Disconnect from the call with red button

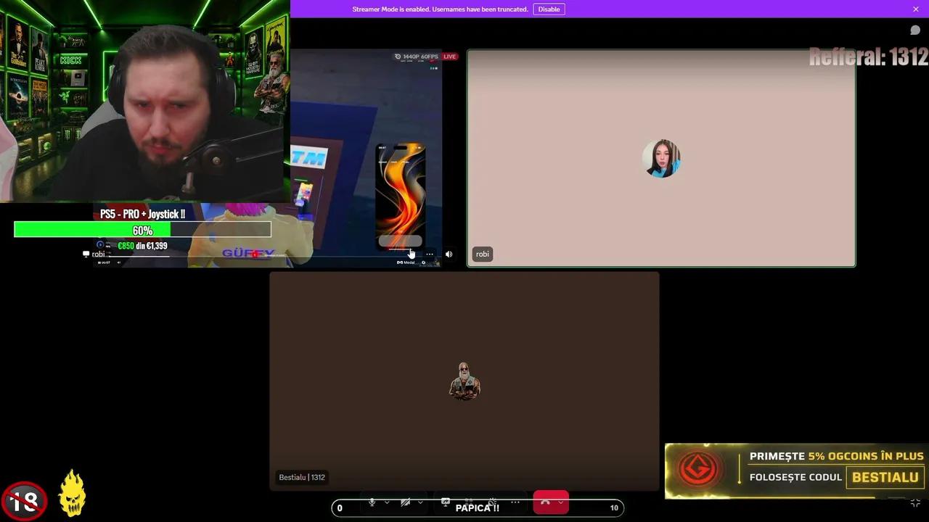tap(545, 502)
